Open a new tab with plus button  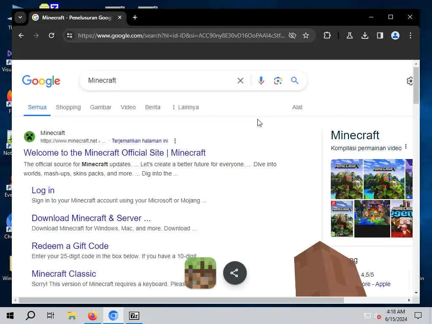(x=135, y=17)
